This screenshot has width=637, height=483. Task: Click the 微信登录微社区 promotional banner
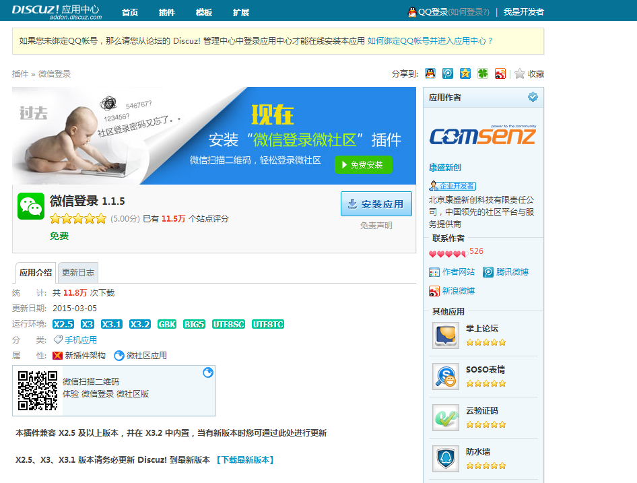(x=214, y=136)
